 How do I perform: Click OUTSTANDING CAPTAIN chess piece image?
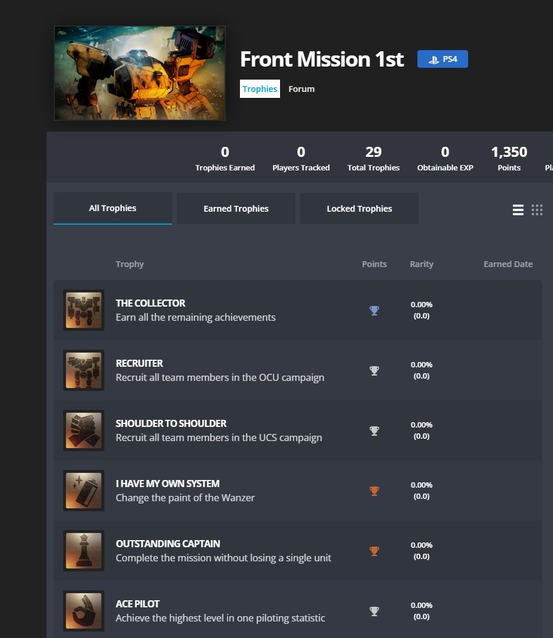(83, 551)
